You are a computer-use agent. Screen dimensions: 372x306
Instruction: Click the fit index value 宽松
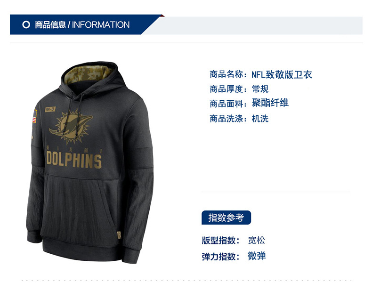[x=257, y=240]
